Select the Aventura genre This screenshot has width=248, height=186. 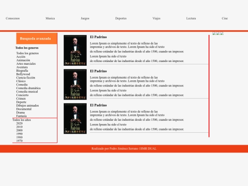click(x=22, y=67)
